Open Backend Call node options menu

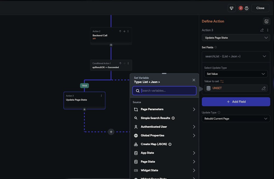[x=128, y=31]
